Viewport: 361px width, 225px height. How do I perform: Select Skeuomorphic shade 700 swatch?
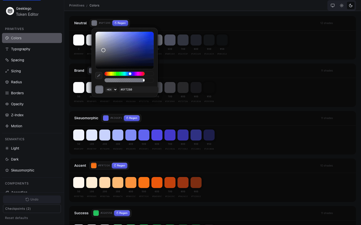click(170, 135)
